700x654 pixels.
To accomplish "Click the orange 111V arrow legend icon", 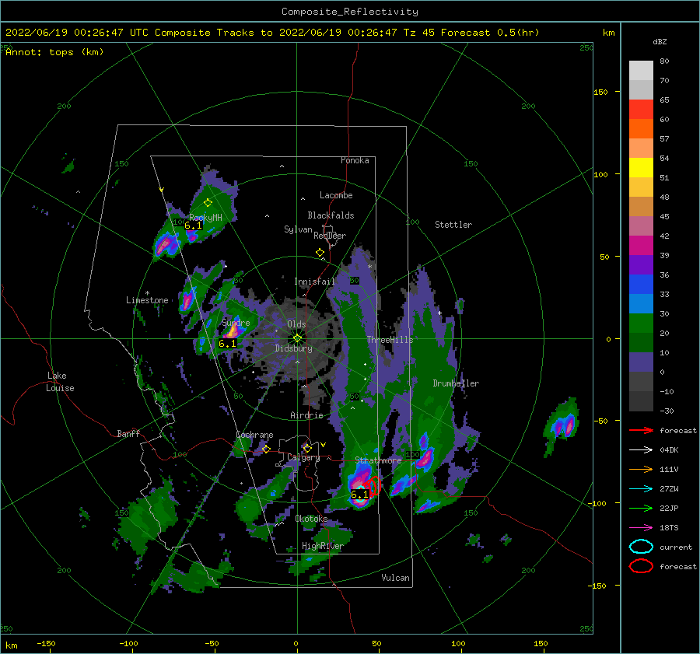I will pos(641,469).
